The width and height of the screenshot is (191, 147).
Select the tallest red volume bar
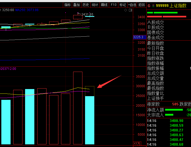point(78,108)
